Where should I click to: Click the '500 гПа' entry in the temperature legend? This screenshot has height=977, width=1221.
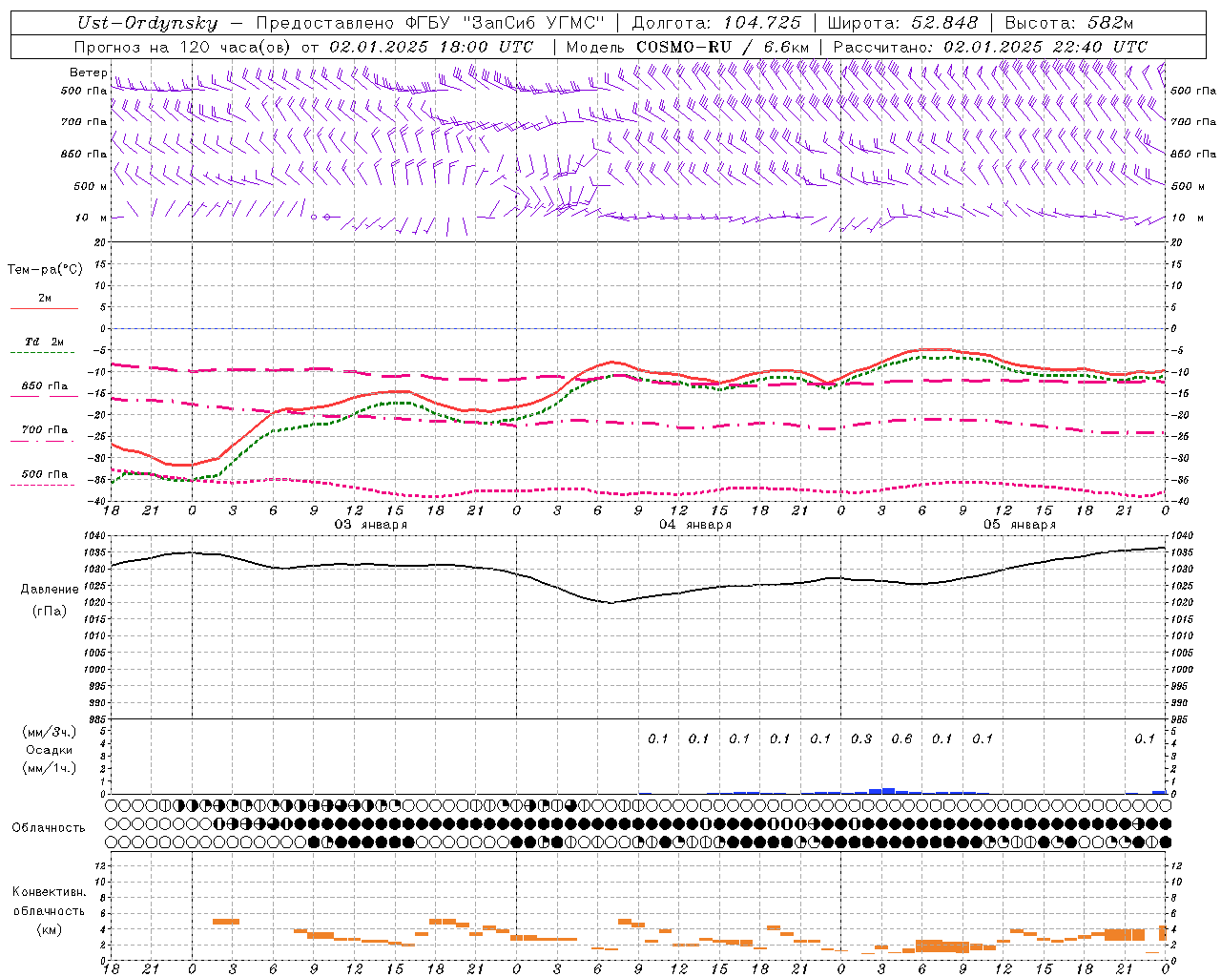(45, 474)
